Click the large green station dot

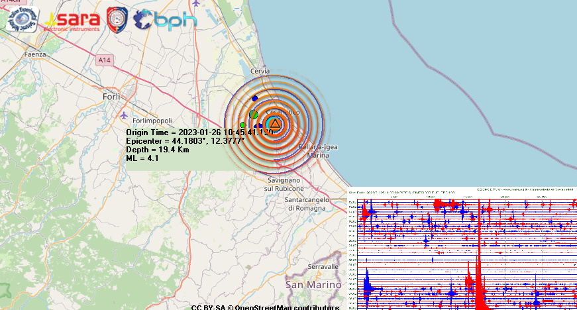(254, 115)
